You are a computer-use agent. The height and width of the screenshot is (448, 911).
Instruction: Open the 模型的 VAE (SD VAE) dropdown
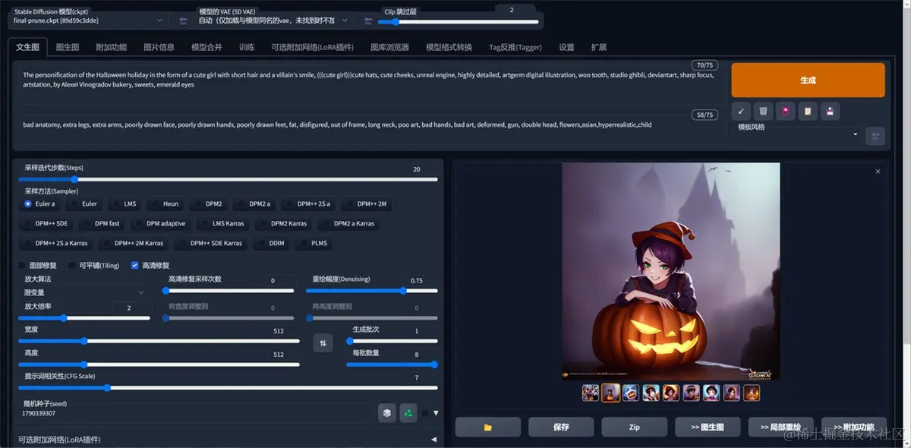pos(273,21)
